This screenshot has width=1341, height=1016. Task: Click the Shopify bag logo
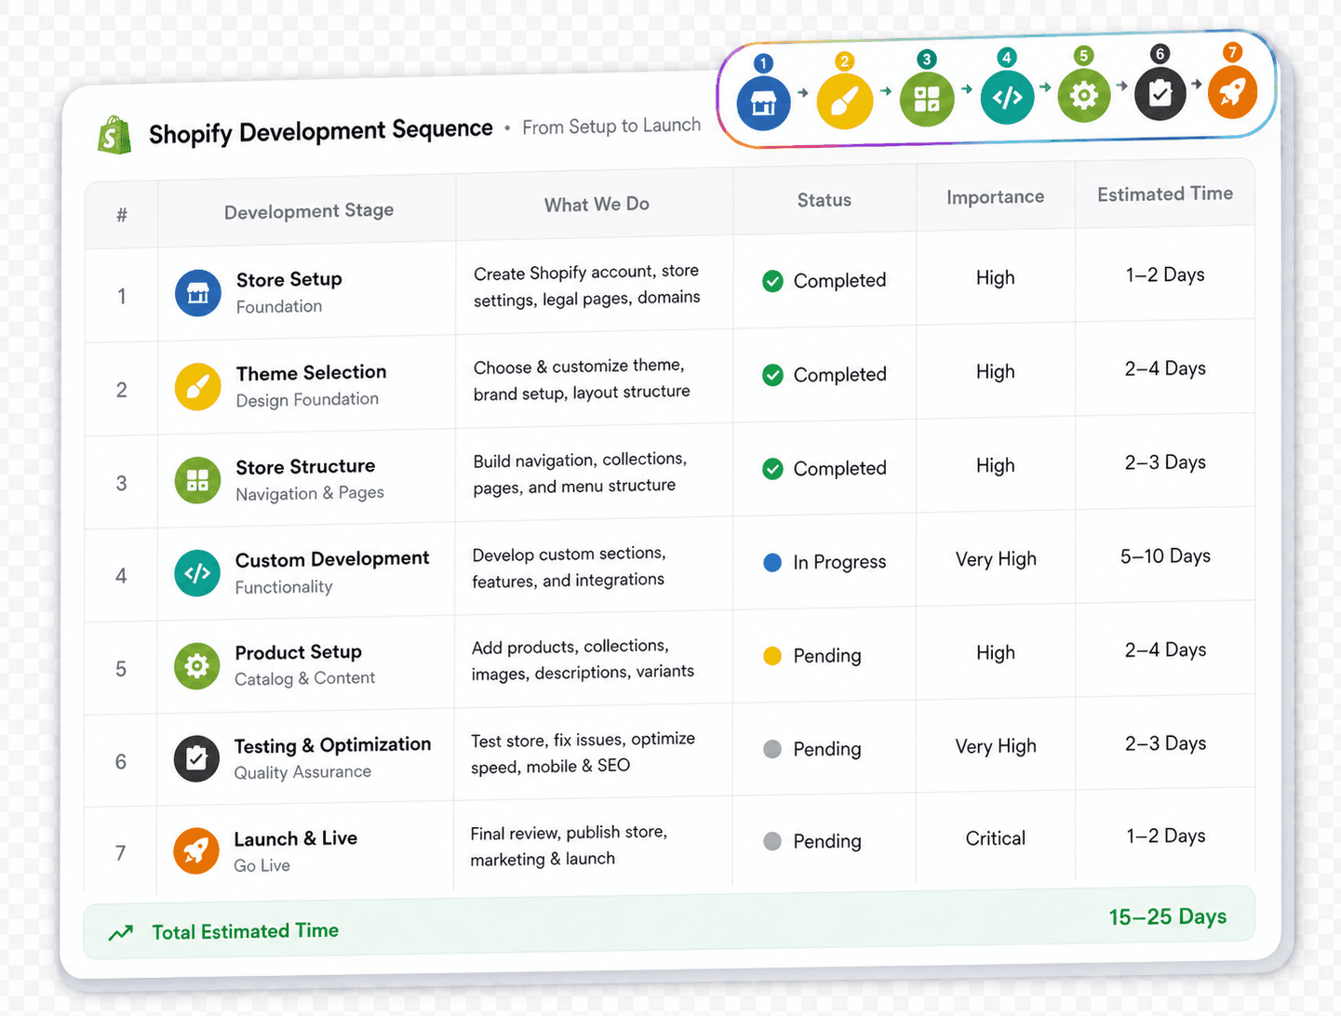(114, 135)
